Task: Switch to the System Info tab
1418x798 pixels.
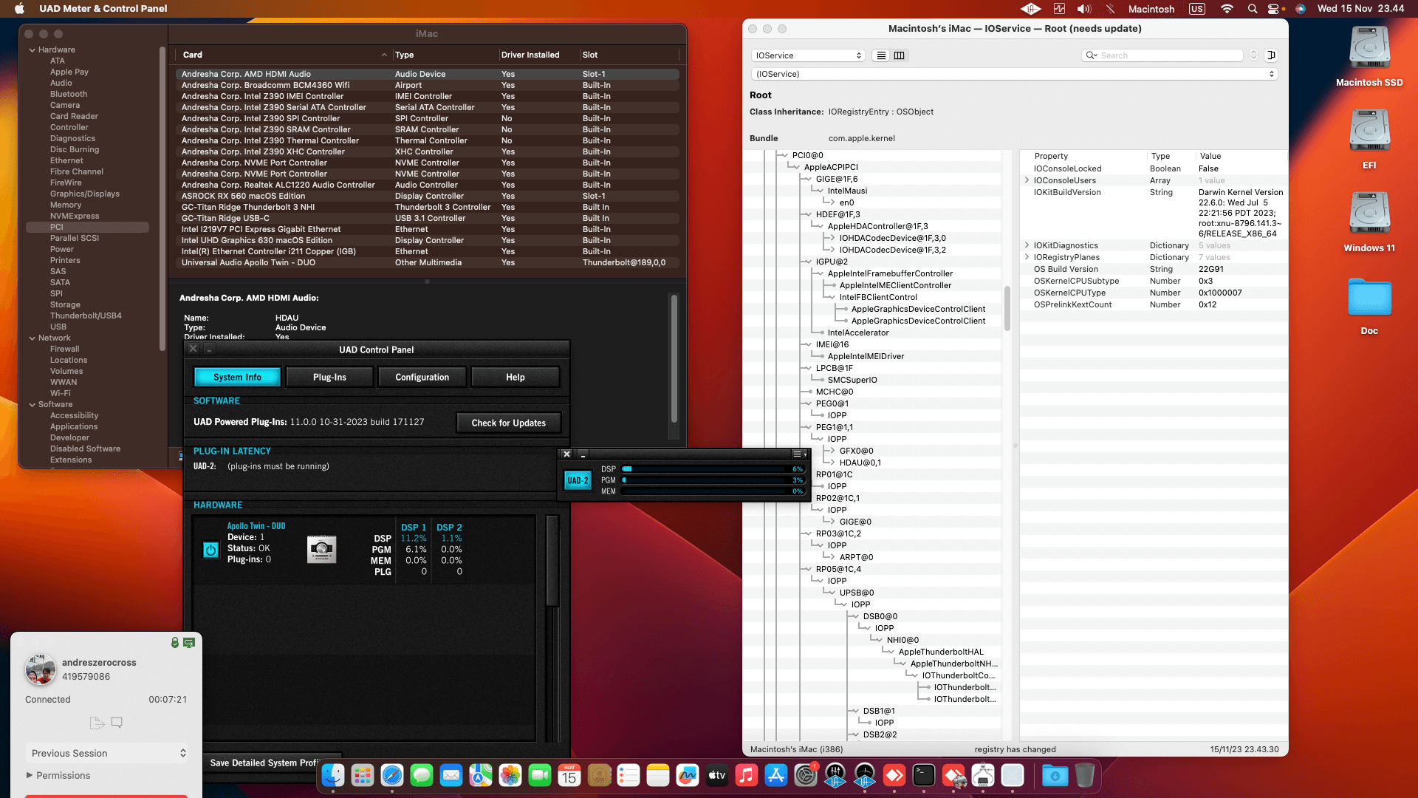Action: point(237,377)
